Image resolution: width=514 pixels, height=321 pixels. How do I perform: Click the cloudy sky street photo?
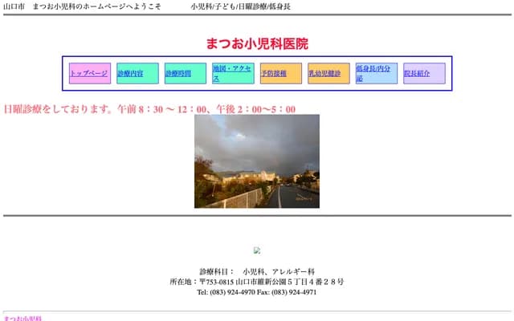click(x=257, y=160)
